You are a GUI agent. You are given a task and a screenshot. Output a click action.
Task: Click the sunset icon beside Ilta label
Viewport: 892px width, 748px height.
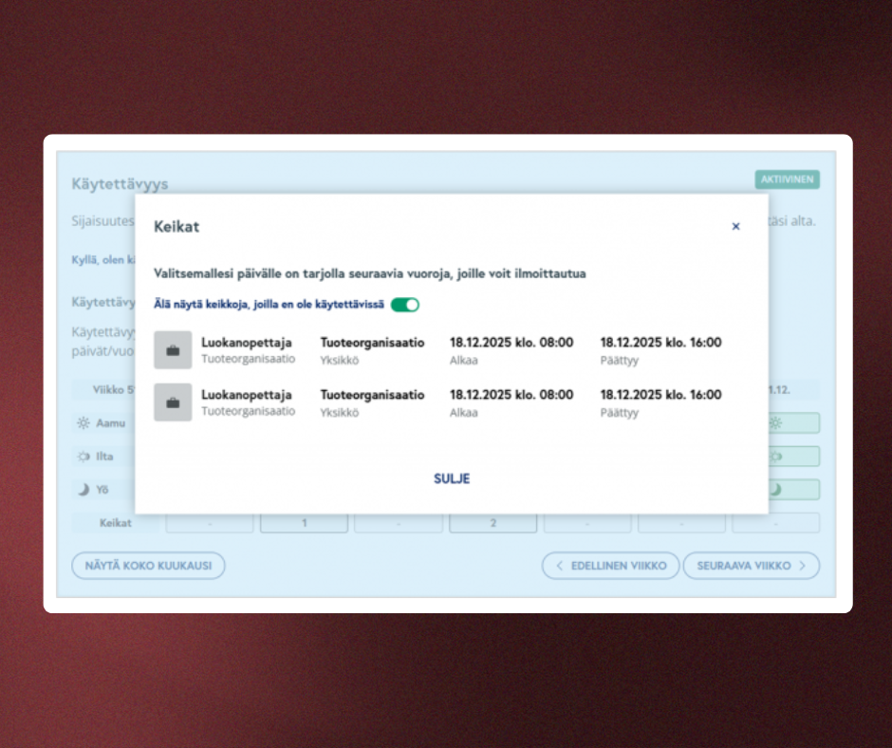pos(84,457)
